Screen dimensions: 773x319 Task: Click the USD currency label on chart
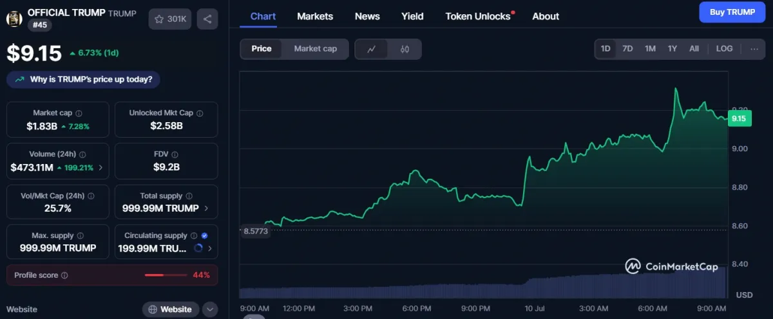(x=744, y=295)
